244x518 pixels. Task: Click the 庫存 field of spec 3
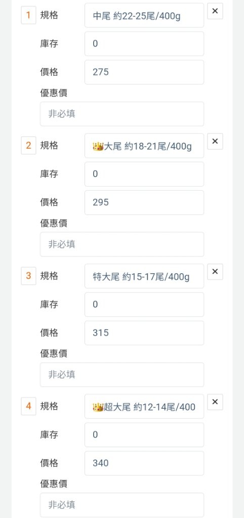pyautogui.click(x=144, y=305)
